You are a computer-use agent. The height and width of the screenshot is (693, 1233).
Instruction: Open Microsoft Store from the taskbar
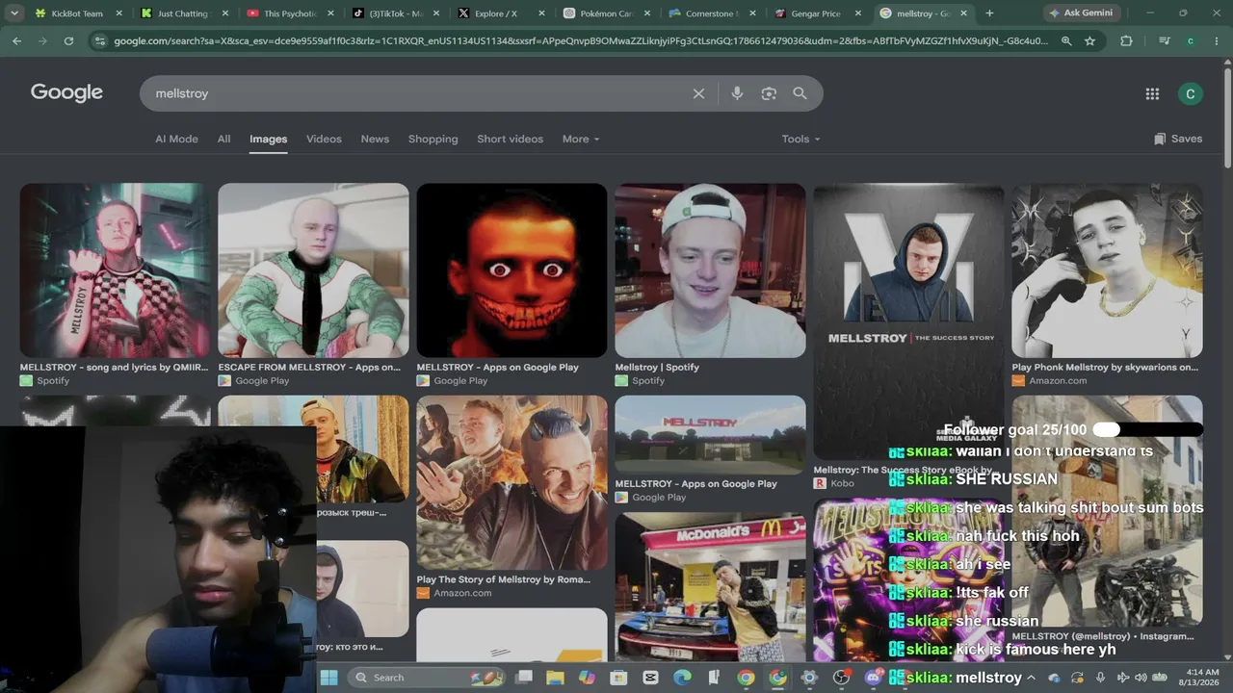point(618,678)
